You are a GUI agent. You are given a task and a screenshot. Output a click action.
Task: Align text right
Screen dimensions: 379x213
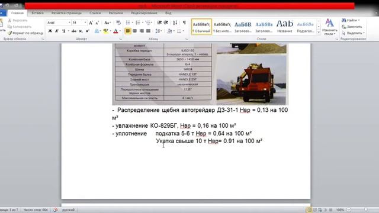(142, 31)
